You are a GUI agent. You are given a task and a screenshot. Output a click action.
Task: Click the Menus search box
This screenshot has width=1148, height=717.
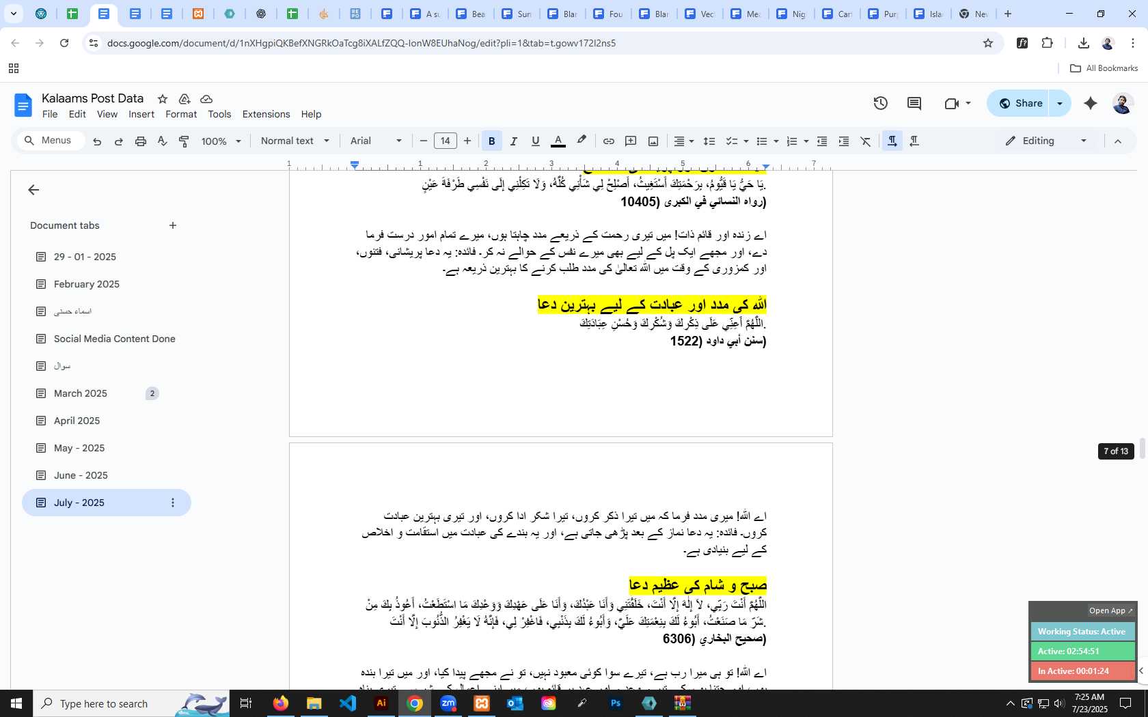[51, 141]
